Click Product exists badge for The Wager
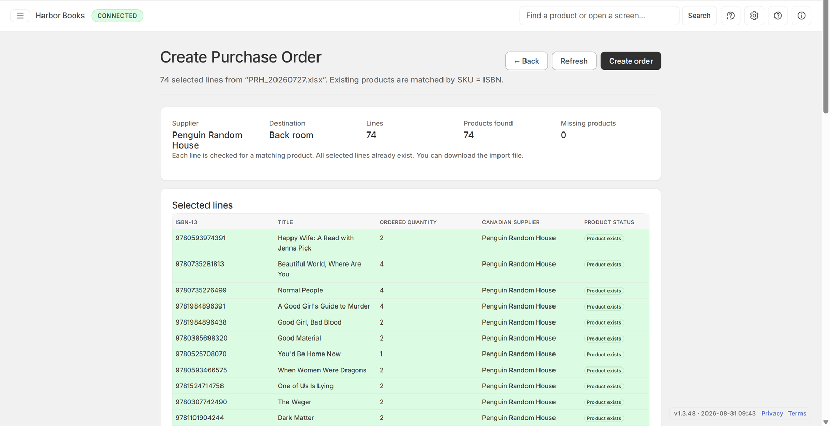This screenshot has width=830, height=426. point(604,402)
